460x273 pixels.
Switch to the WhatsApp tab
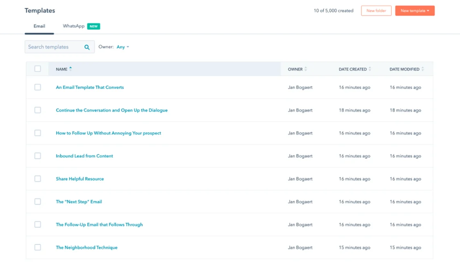(x=73, y=26)
